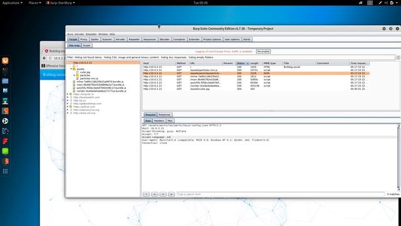Open burp-StartBurp app menu in top bar
The image size is (401, 226).
61,3
